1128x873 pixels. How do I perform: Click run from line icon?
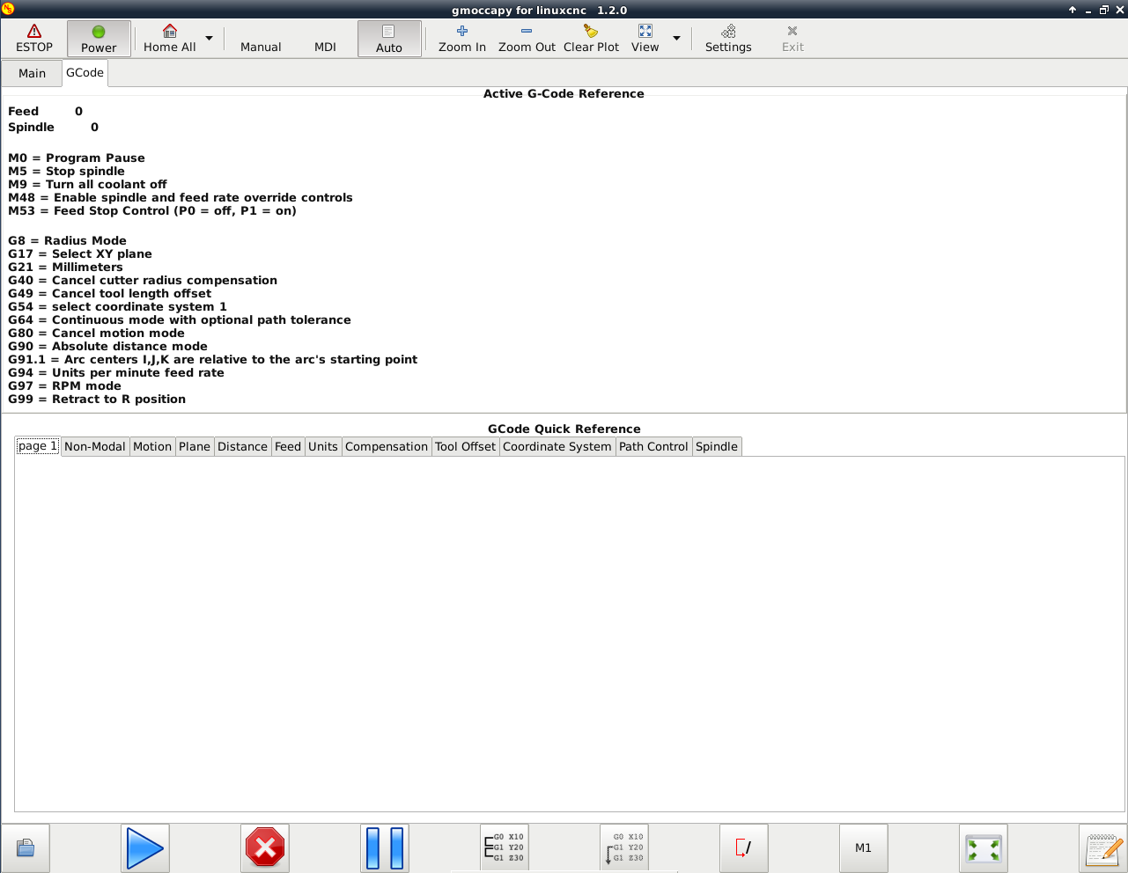[624, 848]
